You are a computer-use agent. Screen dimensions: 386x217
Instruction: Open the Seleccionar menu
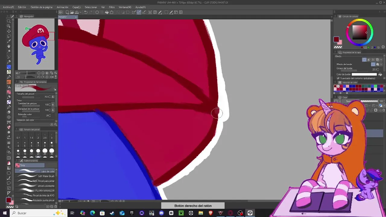[x=91, y=7]
